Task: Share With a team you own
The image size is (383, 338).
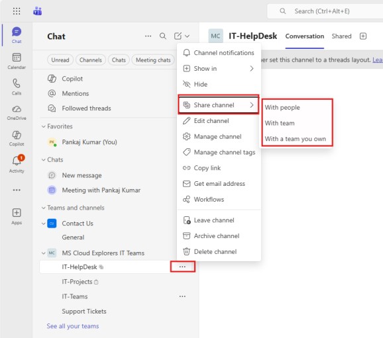Action: pos(297,139)
